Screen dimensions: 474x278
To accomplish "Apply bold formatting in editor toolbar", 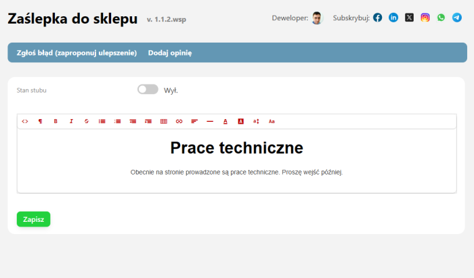I will tap(56, 121).
